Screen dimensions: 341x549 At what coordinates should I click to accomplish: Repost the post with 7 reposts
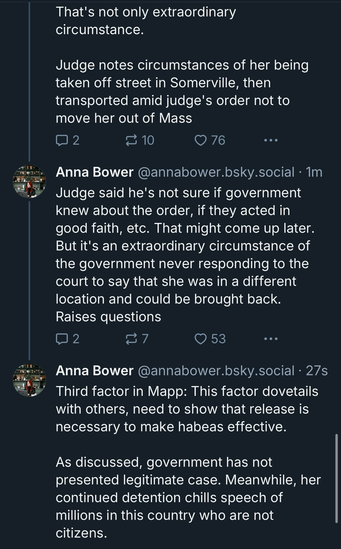tap(137, 338)
